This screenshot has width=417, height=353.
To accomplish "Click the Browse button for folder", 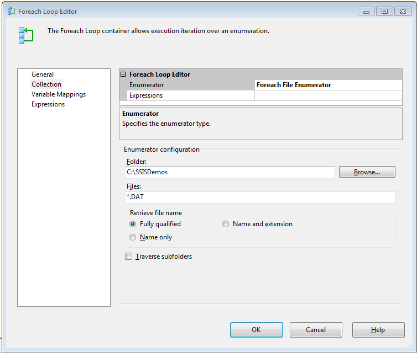I will 367,172.
